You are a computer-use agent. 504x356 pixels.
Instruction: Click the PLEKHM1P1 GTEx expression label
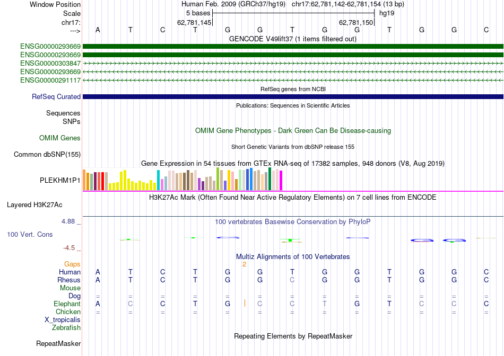(x=60, y=181)
